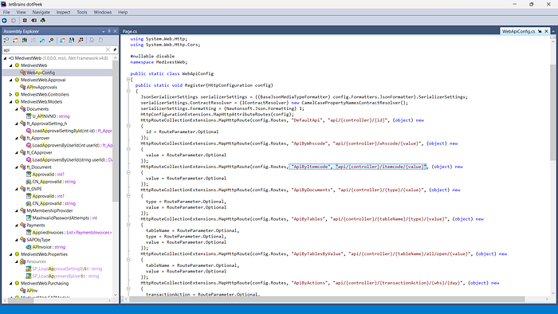Close the WebApiConfig.cs tab

pos(546,31)
